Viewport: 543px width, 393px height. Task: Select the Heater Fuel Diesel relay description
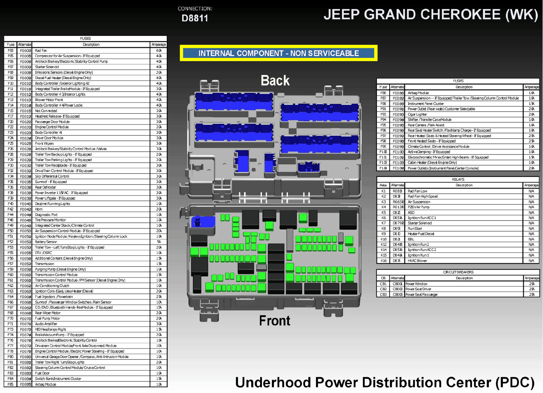point(421,234)
